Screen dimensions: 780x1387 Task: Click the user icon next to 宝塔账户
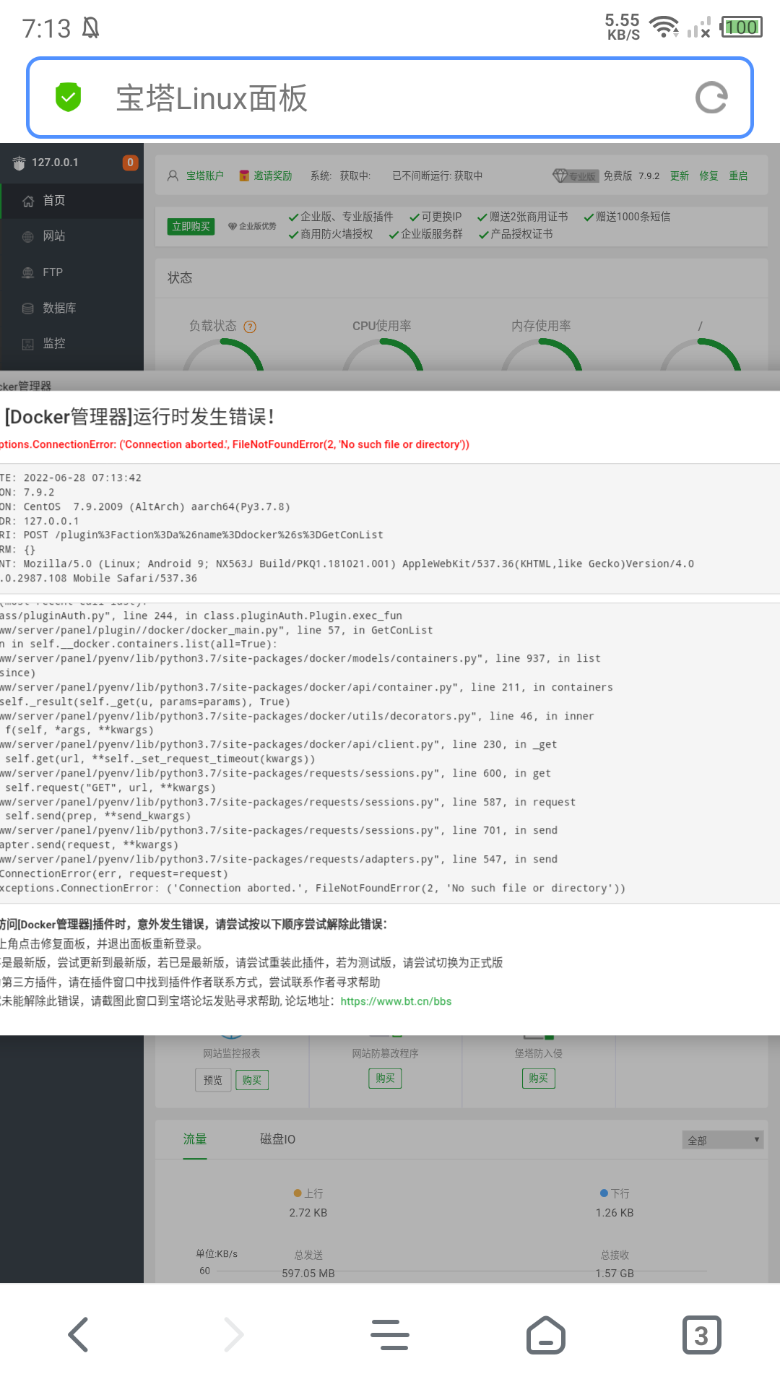(173, 176)
